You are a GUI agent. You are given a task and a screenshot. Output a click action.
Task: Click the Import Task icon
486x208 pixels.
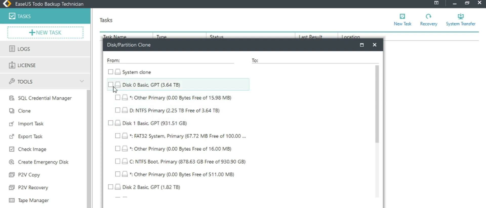point(12,124)
